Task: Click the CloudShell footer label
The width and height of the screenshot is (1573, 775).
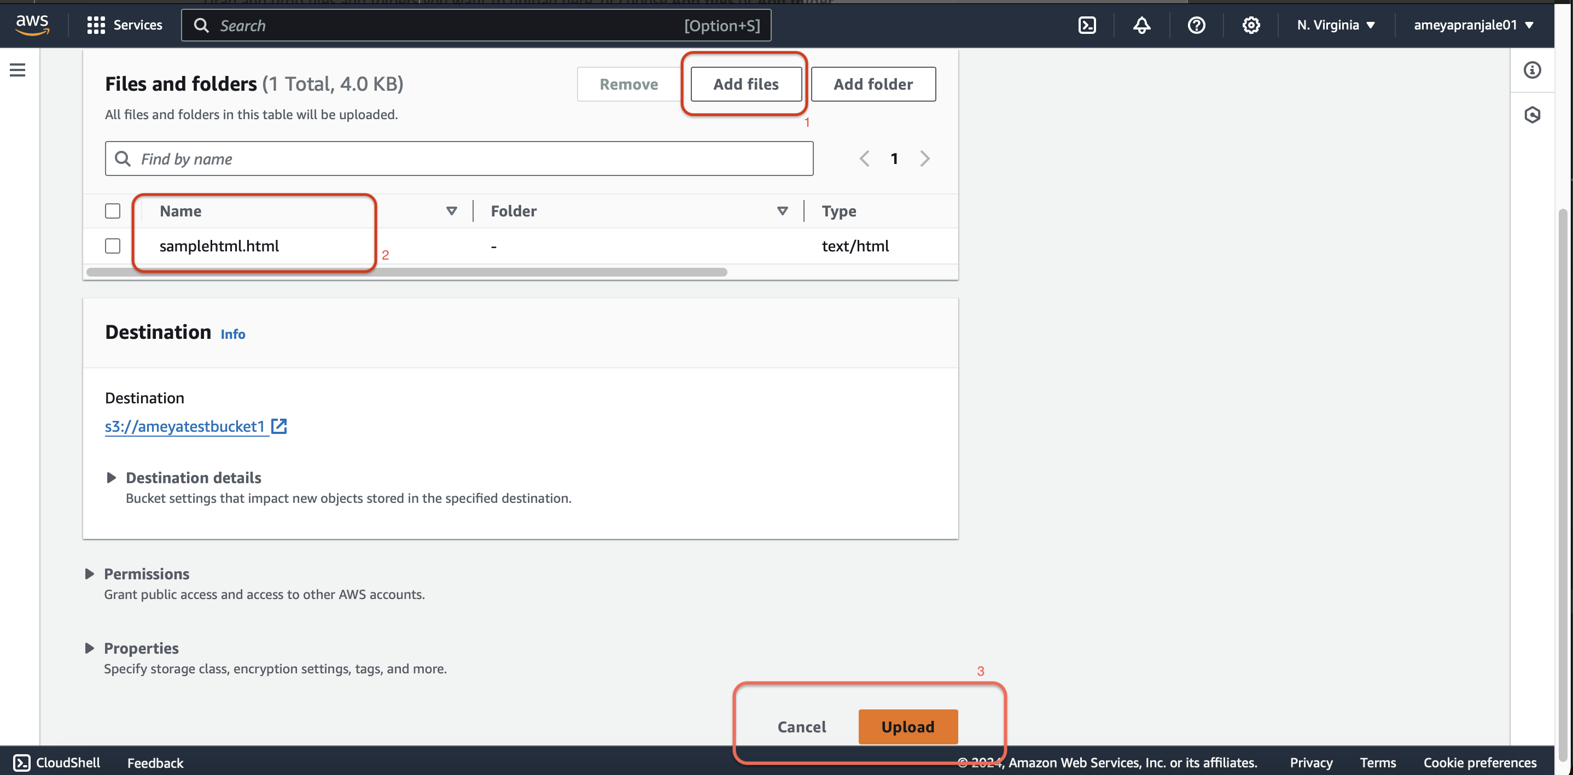Action: pos(68,763)
